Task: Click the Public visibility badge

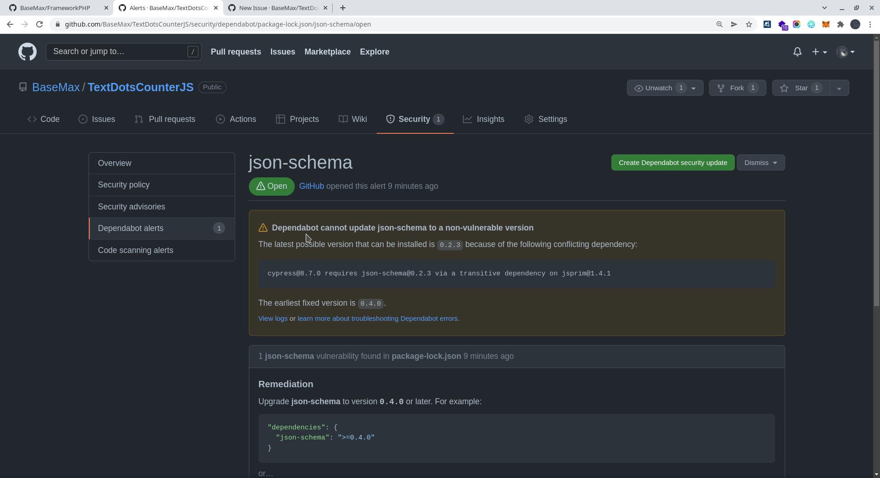Action: pyautogui.click(x=212, y=87)
